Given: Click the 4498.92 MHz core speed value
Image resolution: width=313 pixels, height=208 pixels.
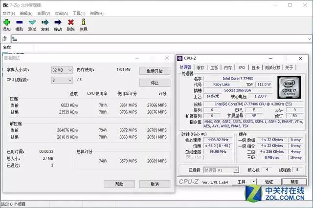Looking at the screenshot, I should (218, 140).
